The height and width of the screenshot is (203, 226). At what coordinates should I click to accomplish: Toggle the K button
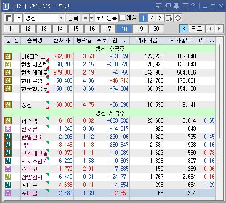[x=184, y=29]
